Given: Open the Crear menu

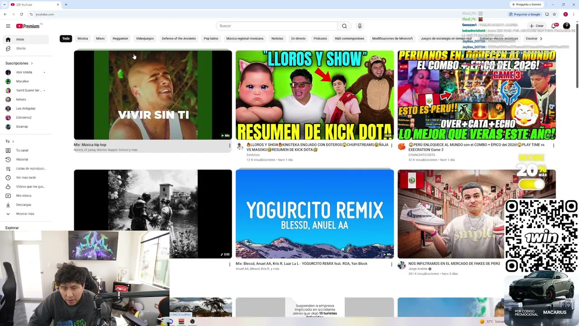Looking at the screenshot, I should (536, 26).
